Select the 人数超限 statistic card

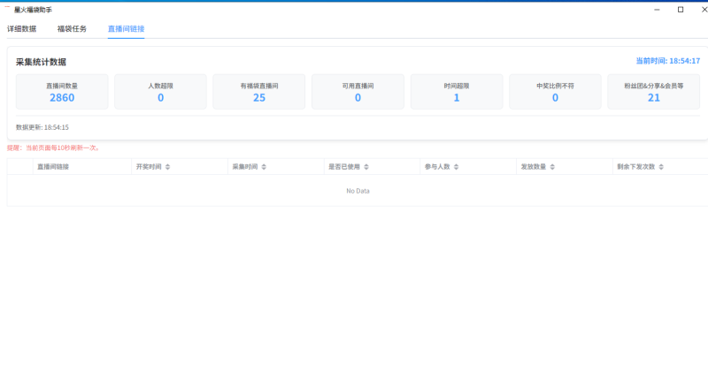(160, 92)
